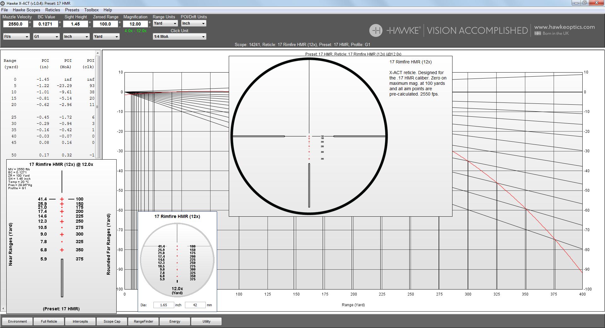Click the www.hawkeoptics.com link
The image size is (605, 328).
pos(564,27)
